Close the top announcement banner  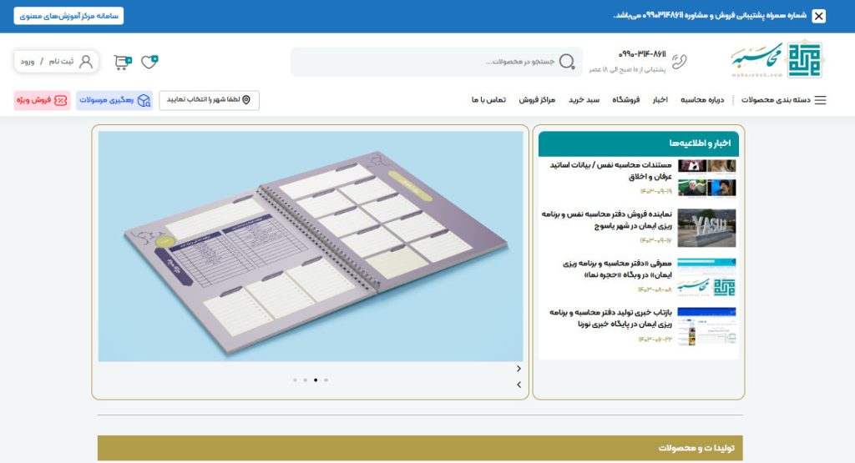pyautogui.click(x=818, y=16)
